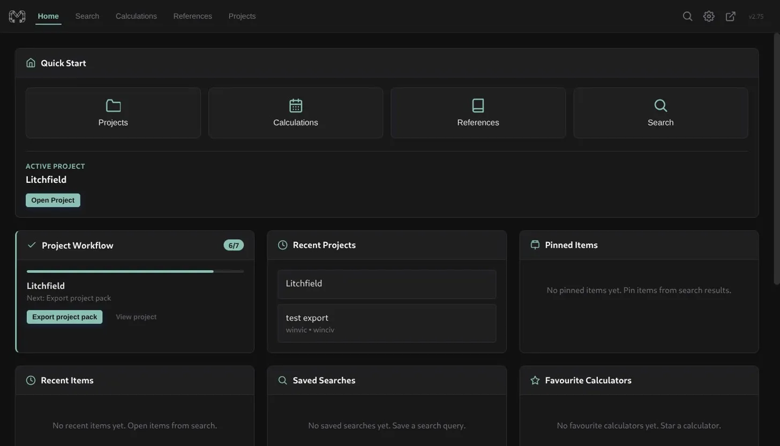The height and width of the screenshot is (446, 780).
Task: Go to the References nav tab
Action: [x=192, y=16]
